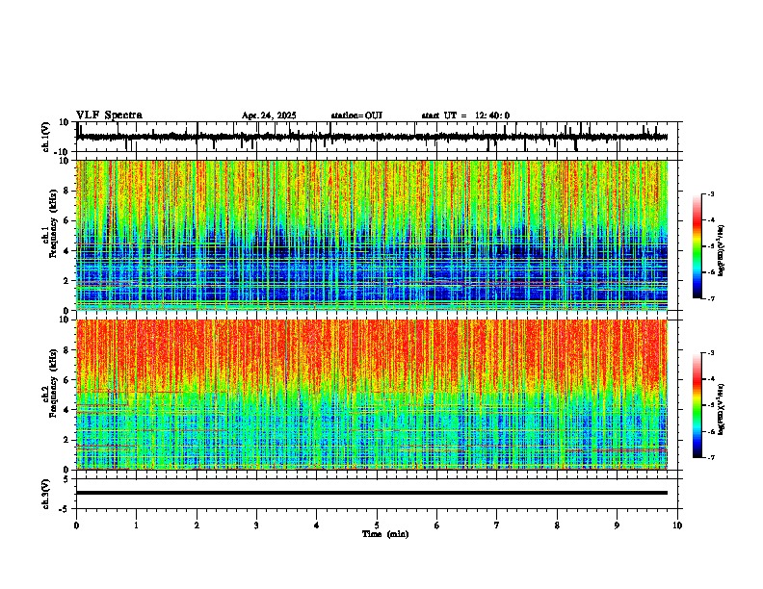Click the "station=OUI" label
Screen dimensions: 763x589
click(x=356, y=115)
